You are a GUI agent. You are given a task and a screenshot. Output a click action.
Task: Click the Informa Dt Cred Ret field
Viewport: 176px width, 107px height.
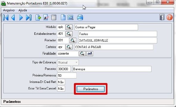(61, 82)
